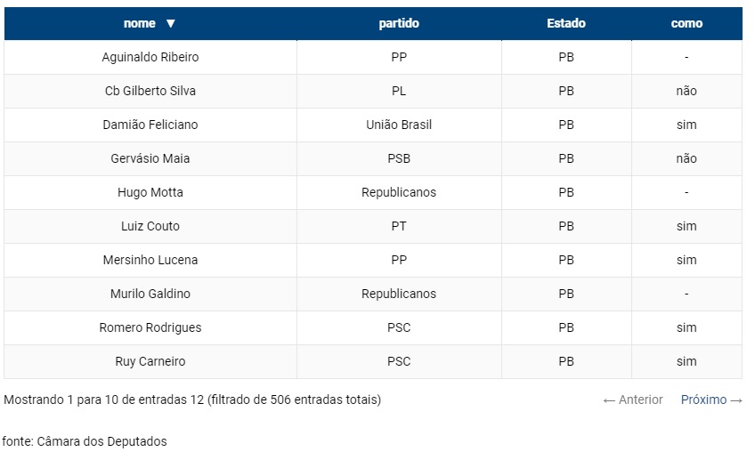This screenshot has height=452, width=755.
Task: Select the Aguinaldo Ribeiro name cell
Action: [150, 57]
